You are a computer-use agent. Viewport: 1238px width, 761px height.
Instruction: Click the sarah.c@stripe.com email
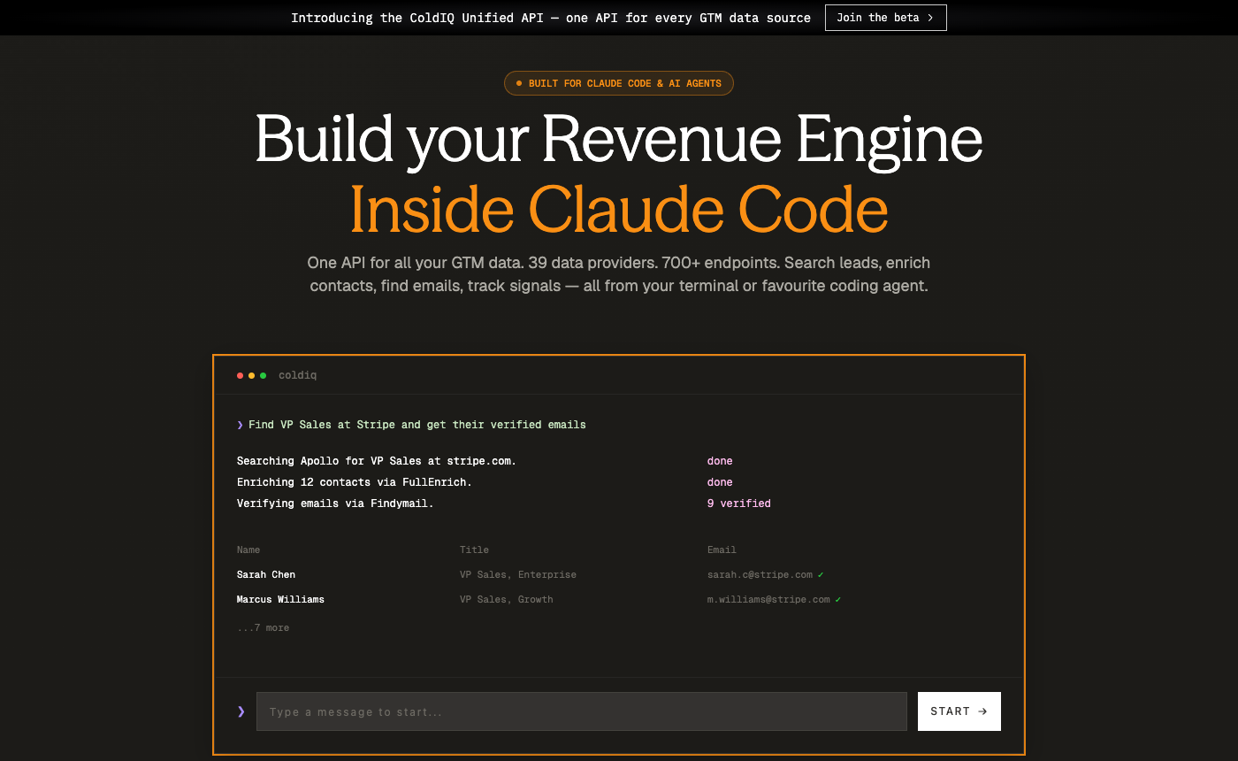coord(760,574)
